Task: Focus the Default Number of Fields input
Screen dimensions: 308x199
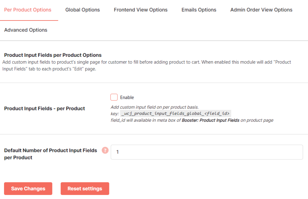Action: click(x=207, y=152)
